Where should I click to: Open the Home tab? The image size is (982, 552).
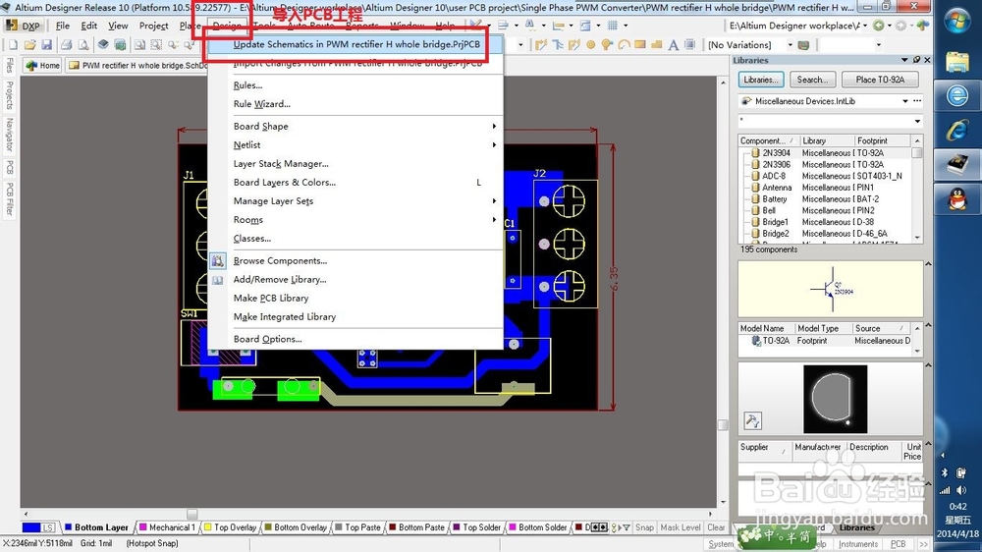pyautogui.click(x=42, y=65)
